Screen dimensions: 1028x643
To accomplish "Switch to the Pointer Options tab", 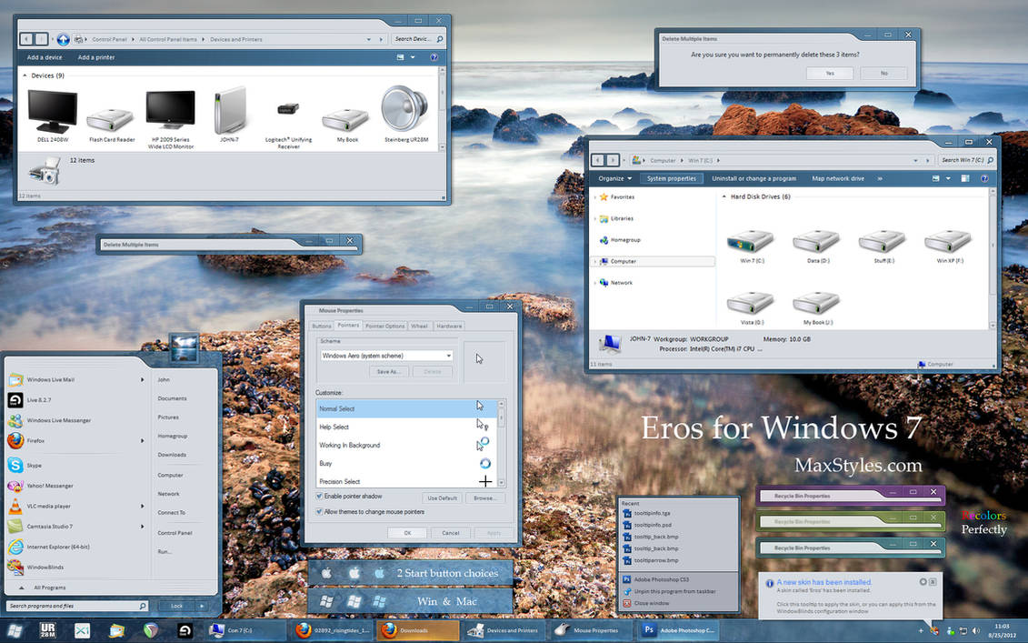I will [384, 327].
